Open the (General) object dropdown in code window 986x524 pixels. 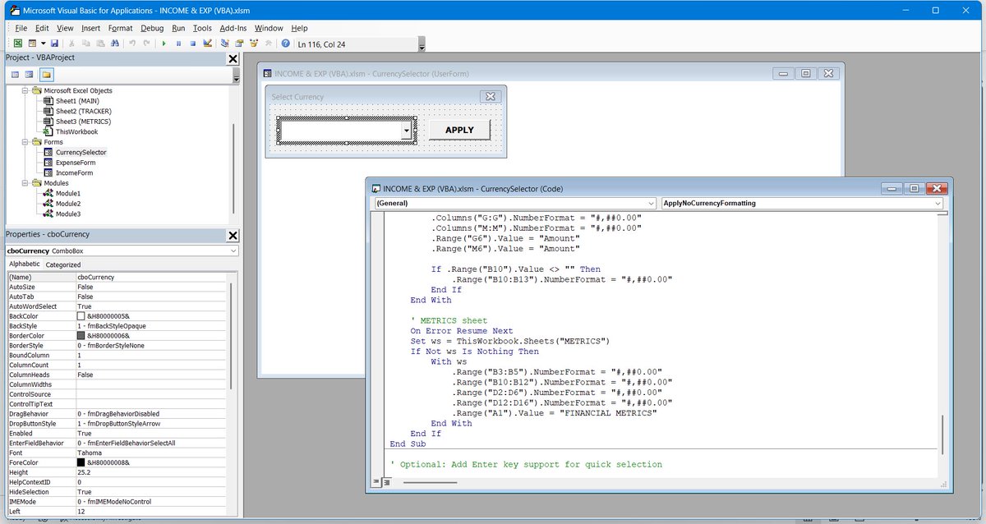[x=652, y=203]
